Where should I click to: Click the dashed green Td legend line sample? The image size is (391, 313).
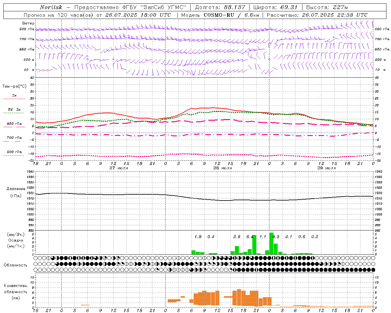[14, 113]
